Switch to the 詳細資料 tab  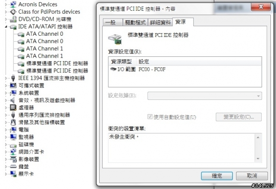(x=160, y=22)
